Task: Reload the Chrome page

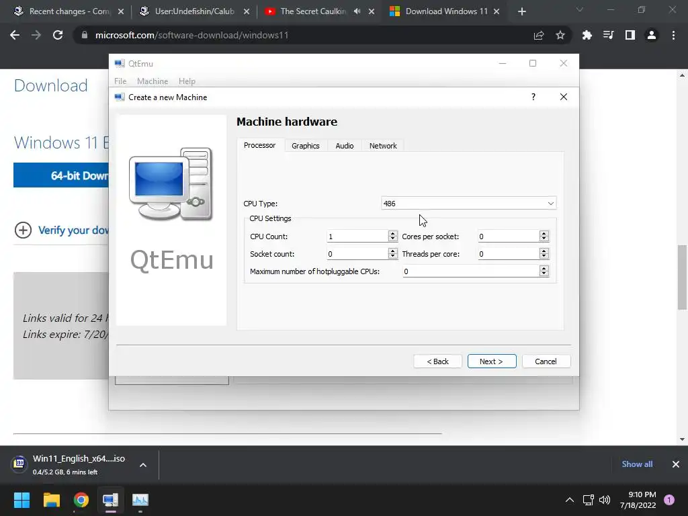Action: (58, 35)
